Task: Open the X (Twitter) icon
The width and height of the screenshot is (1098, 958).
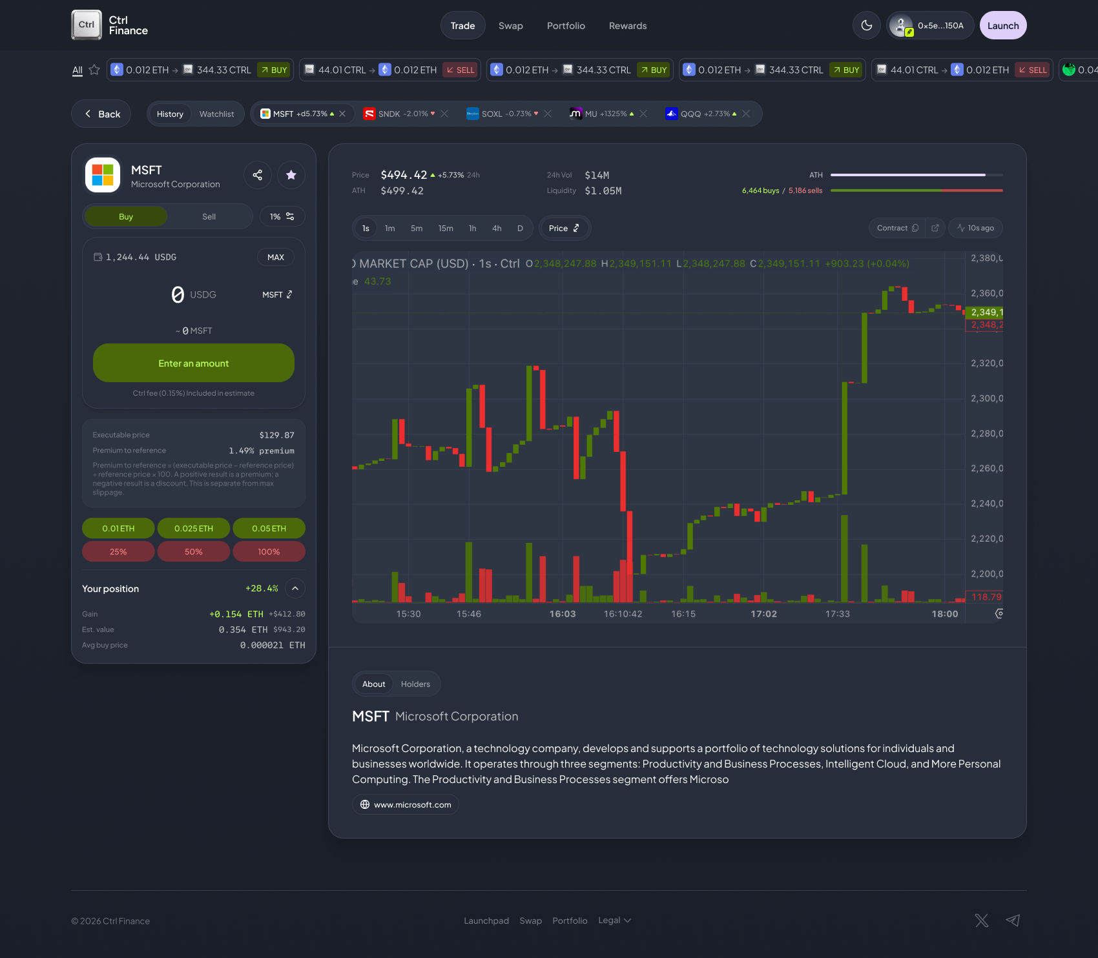Action: pos(982,921)
